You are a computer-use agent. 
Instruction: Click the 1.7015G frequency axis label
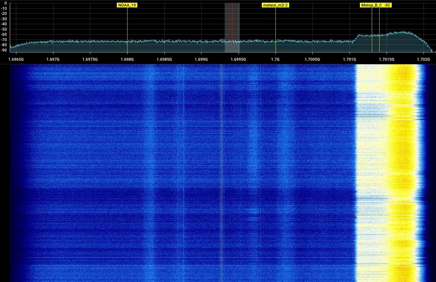(387, 59)
